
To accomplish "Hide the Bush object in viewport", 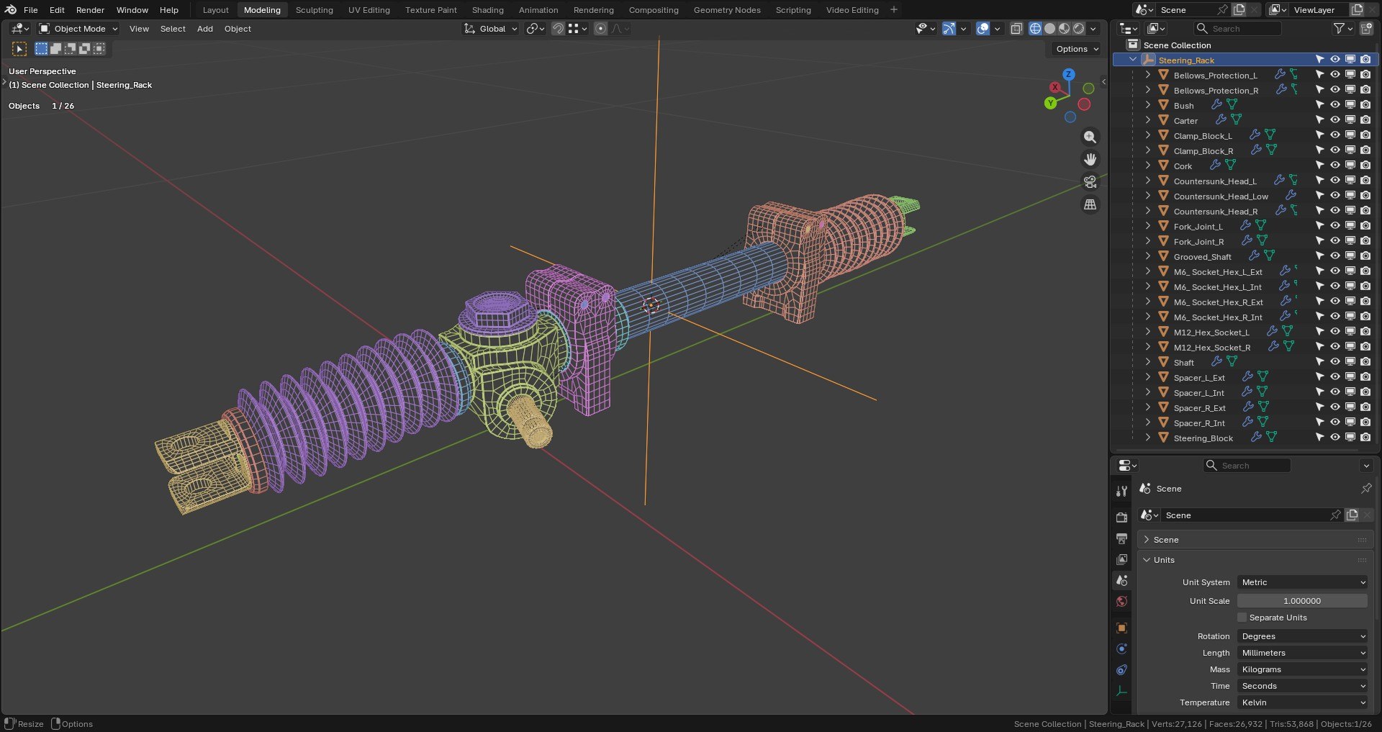I will (1334, 105).
